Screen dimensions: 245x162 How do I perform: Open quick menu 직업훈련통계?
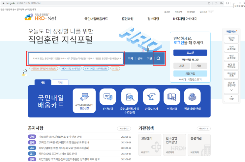tap(231, 75)
